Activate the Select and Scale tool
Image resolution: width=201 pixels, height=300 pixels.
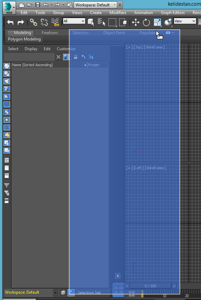point(157,22)
